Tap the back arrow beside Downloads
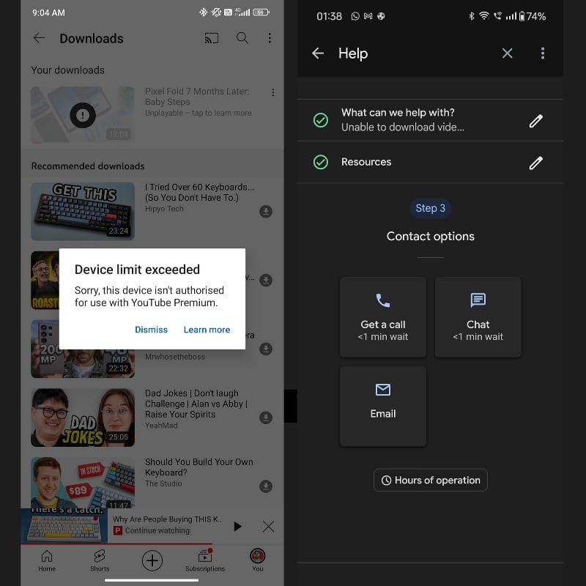The image size is (586, 586). [39, 38]
